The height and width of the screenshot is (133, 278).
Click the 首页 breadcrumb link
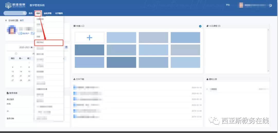click(x=22, y=20)
